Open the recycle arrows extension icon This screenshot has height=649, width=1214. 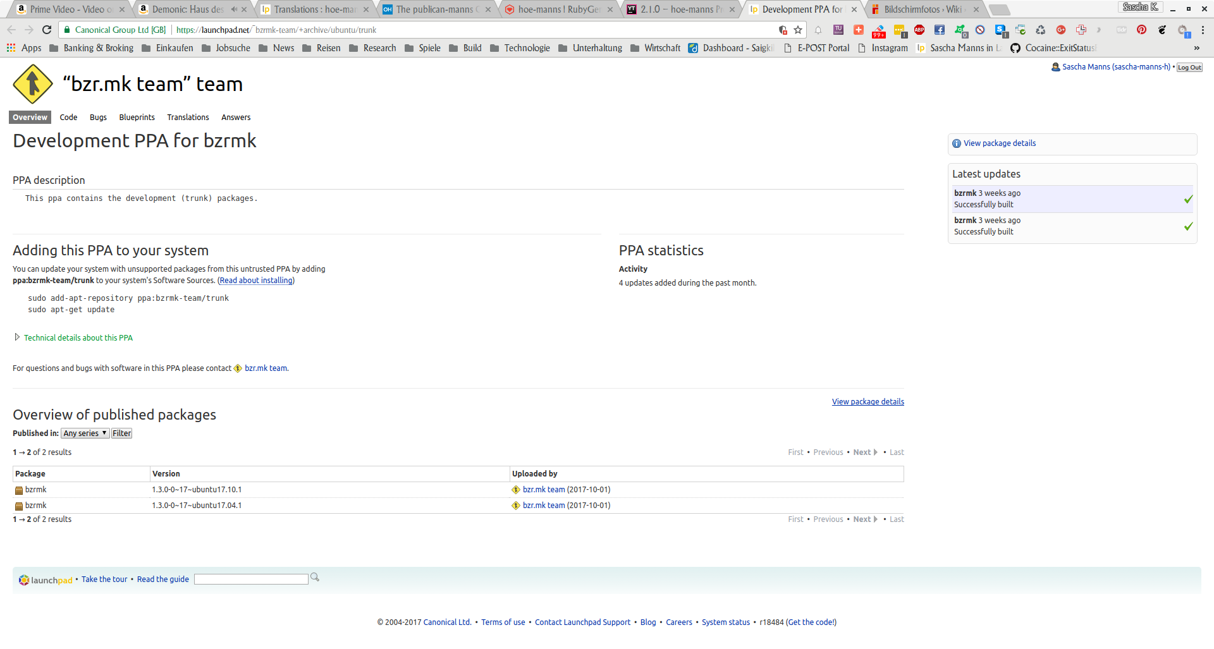[1041, 30]
